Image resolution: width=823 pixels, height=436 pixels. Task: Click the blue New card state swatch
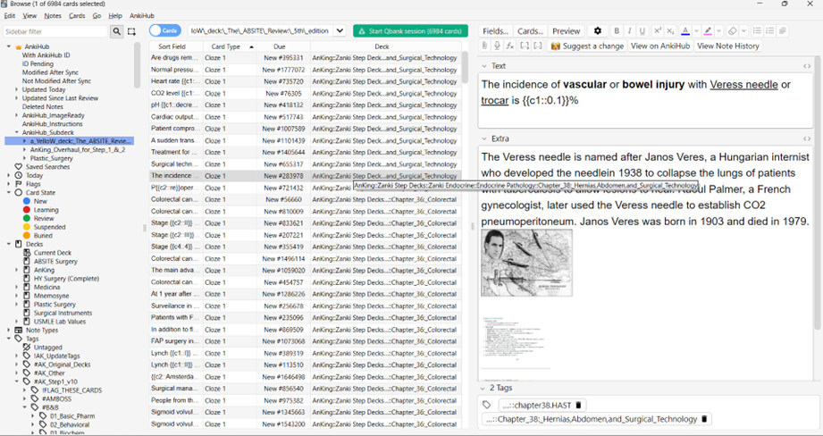[27, 201]
